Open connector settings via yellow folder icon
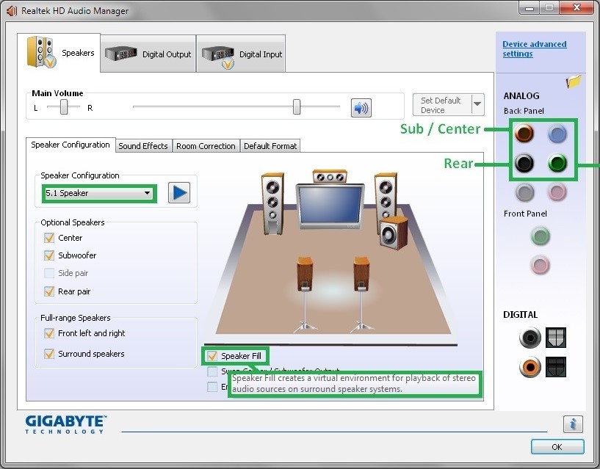Viewport: 600px width, 469px height. coord(574,81)
